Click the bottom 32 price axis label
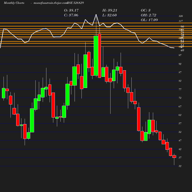 (180, 166)
